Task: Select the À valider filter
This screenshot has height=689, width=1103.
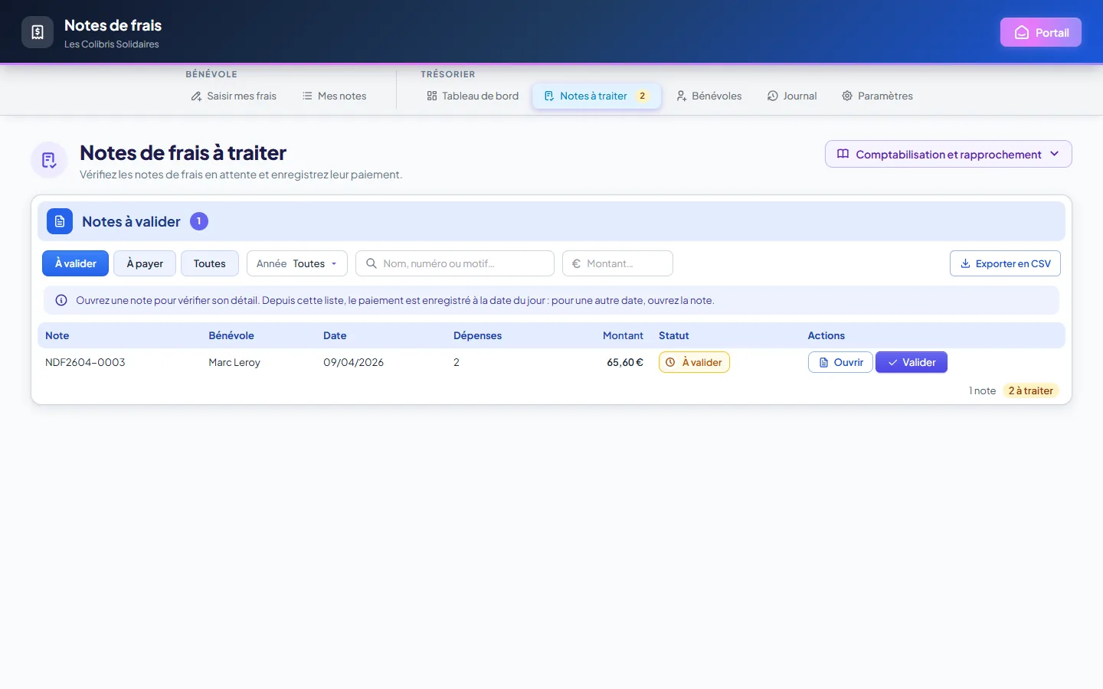Action: click(x=75, y=263)
